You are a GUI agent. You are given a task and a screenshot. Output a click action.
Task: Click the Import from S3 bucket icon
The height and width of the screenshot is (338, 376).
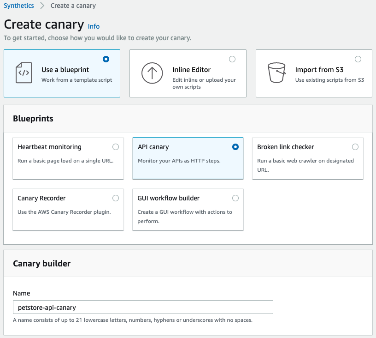276,73
